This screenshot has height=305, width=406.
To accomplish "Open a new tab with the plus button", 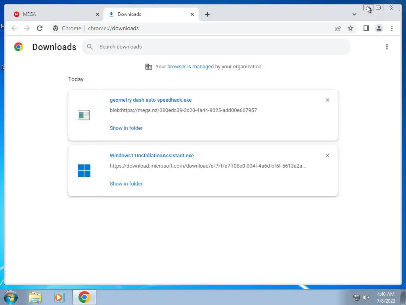I will point(207,14).
